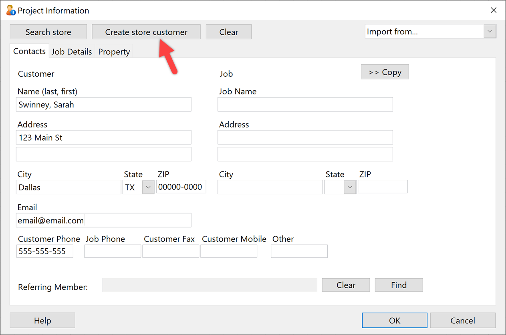This screenshot has width=506, height=335.
Task: Click the Customer Mobile input field
Action: click(229, 251)
